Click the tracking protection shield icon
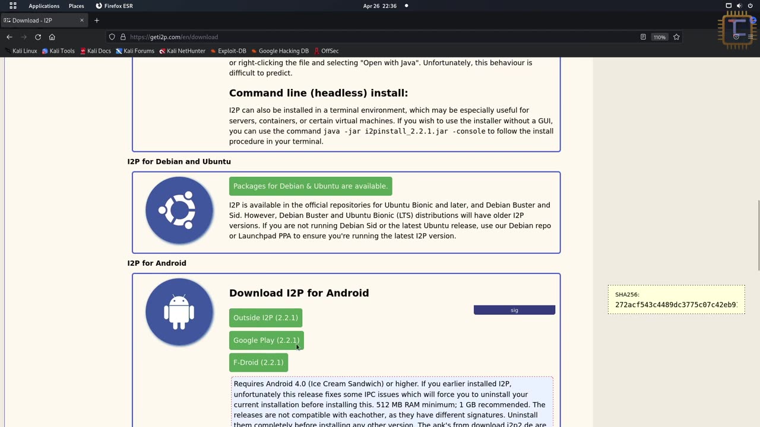The image size is (760, 427). [112, 37]
